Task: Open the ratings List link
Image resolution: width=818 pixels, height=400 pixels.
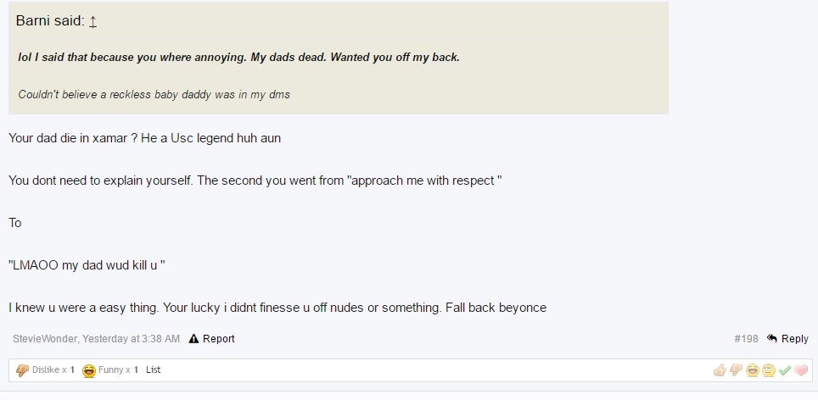Action: coord(153,369)
